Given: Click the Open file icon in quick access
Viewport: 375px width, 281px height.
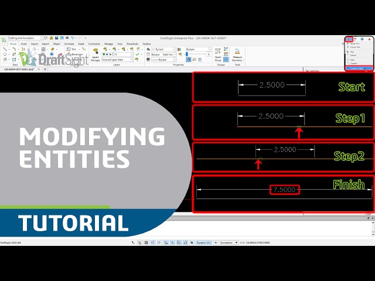Looking at the screenshot, I should (51, 38).
